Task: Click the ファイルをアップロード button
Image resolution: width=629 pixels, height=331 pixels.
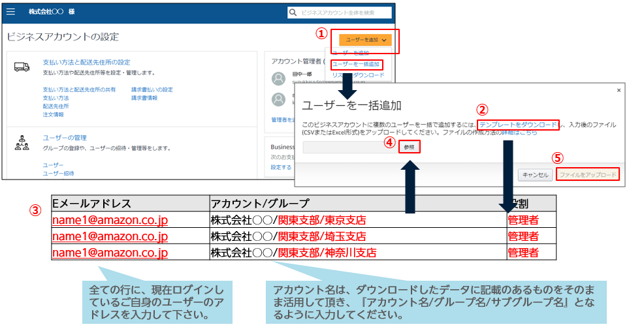Action: (x=588, y=175)
